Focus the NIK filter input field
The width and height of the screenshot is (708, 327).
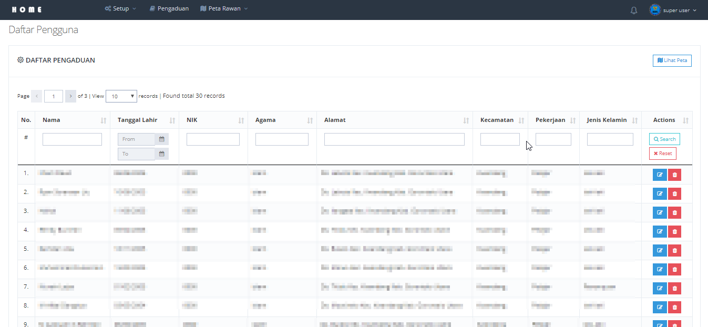pos(213,139)
